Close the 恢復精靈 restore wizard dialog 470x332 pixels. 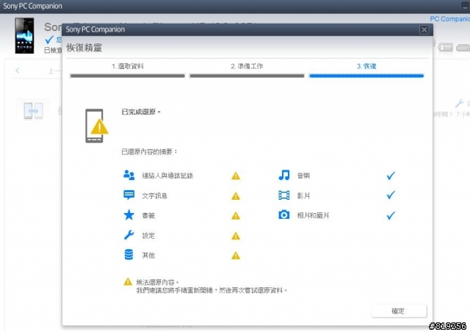424,29
